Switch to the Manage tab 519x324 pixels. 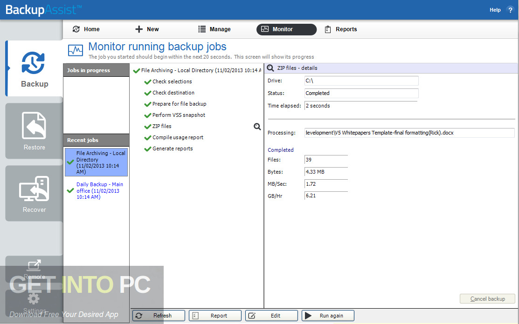(215, 29)
